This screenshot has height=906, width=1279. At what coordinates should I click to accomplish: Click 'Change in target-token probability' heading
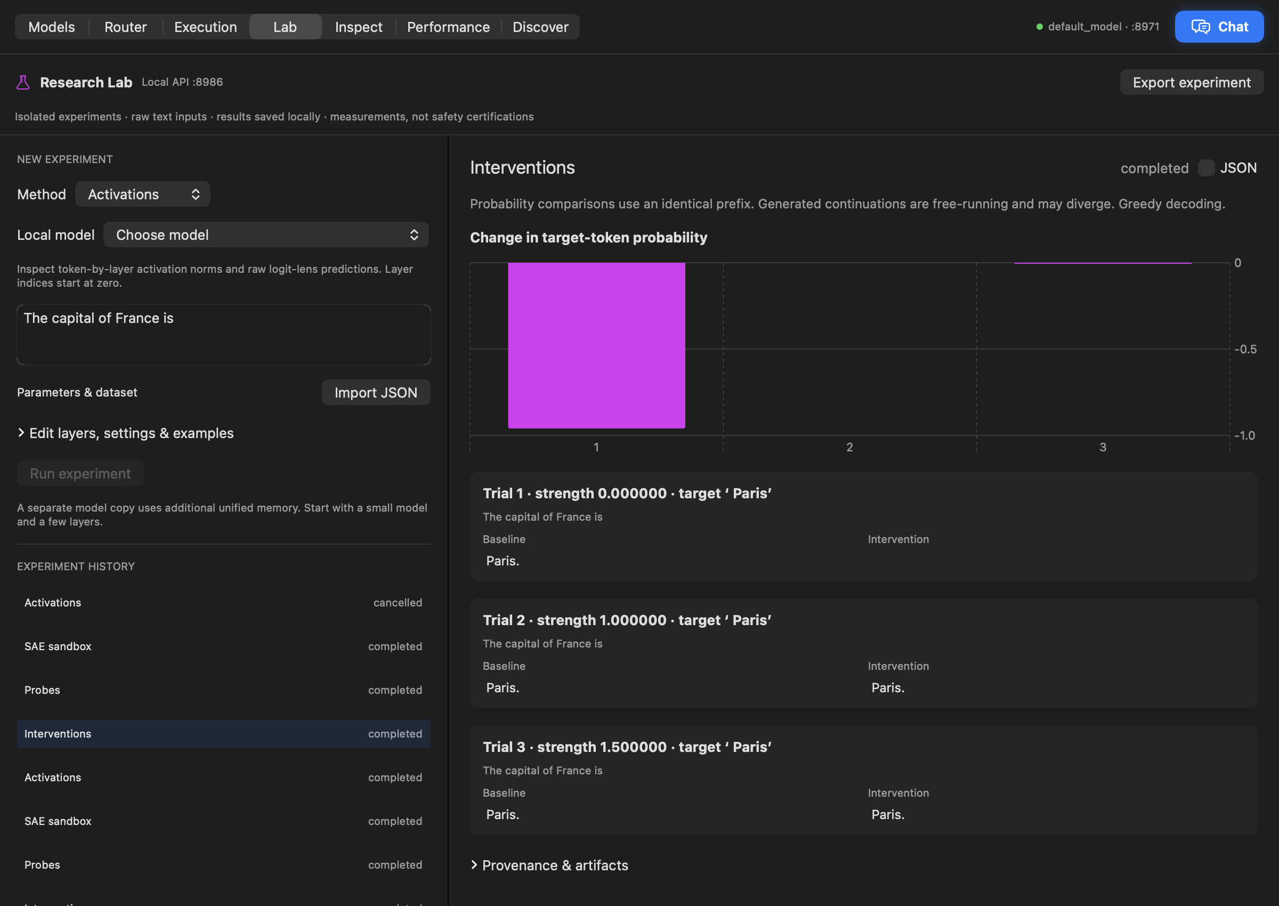(x=588, y=238)
